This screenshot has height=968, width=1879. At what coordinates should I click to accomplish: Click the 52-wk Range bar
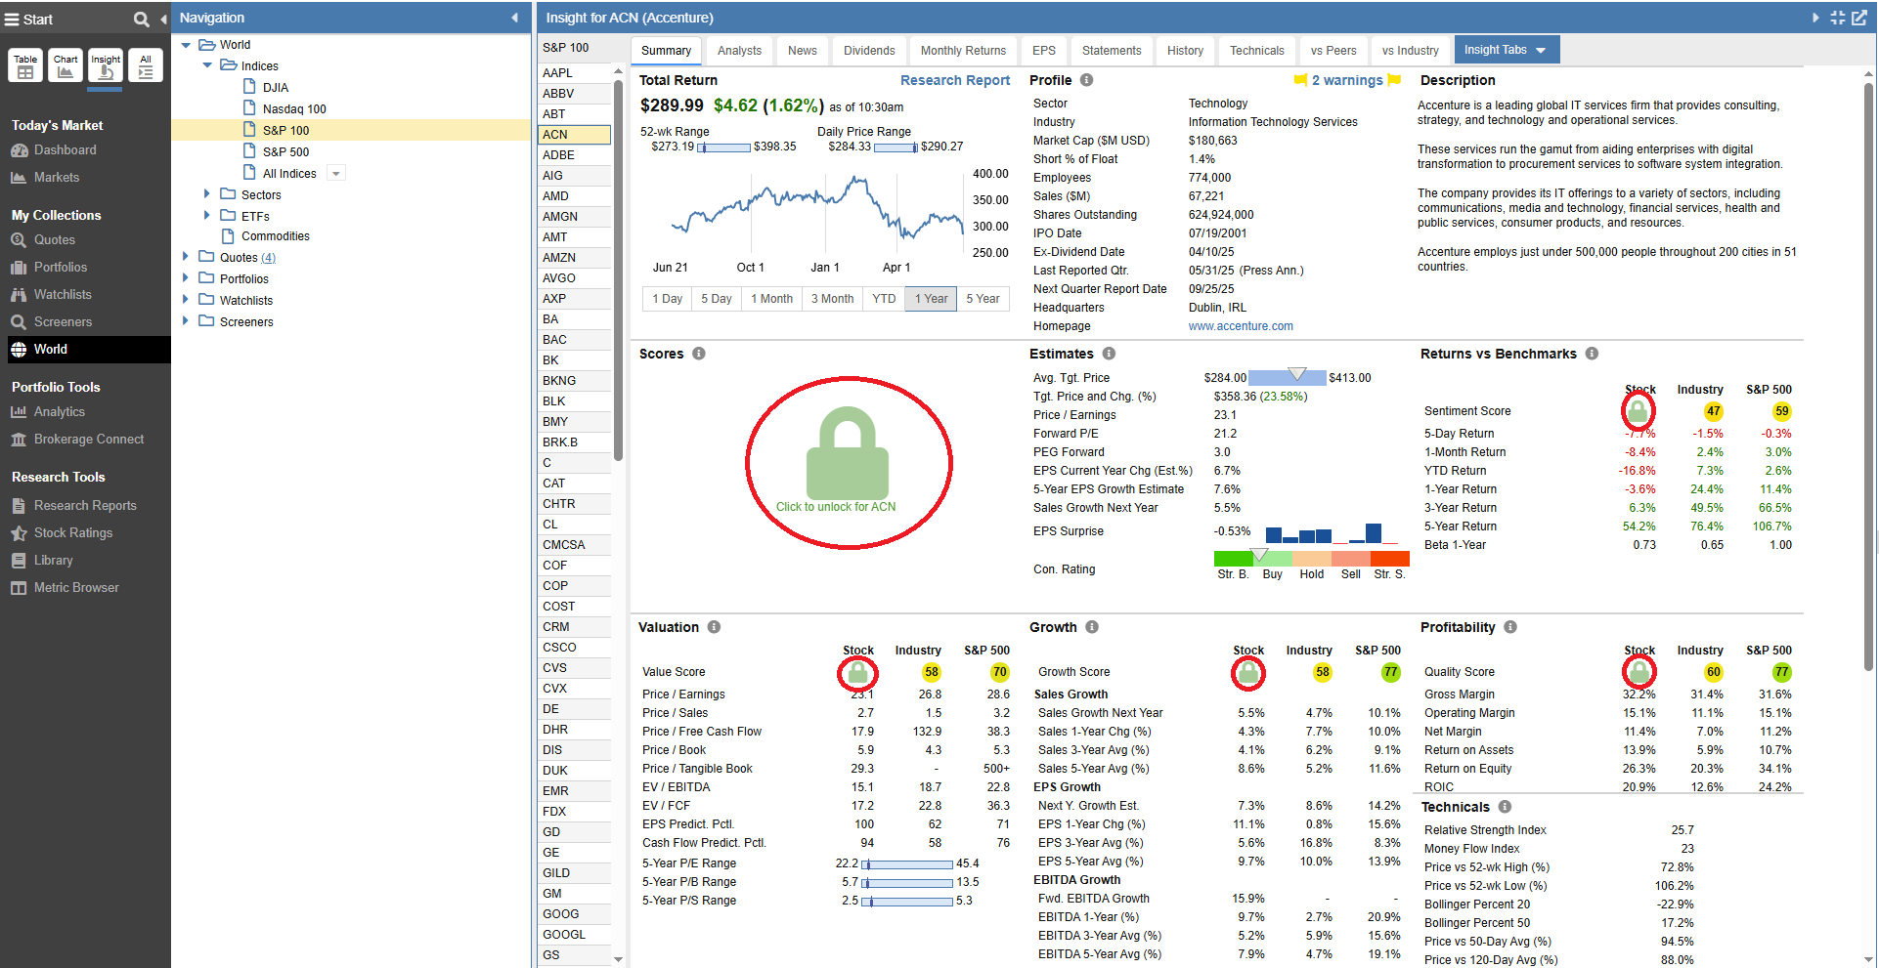pos(723,147)
